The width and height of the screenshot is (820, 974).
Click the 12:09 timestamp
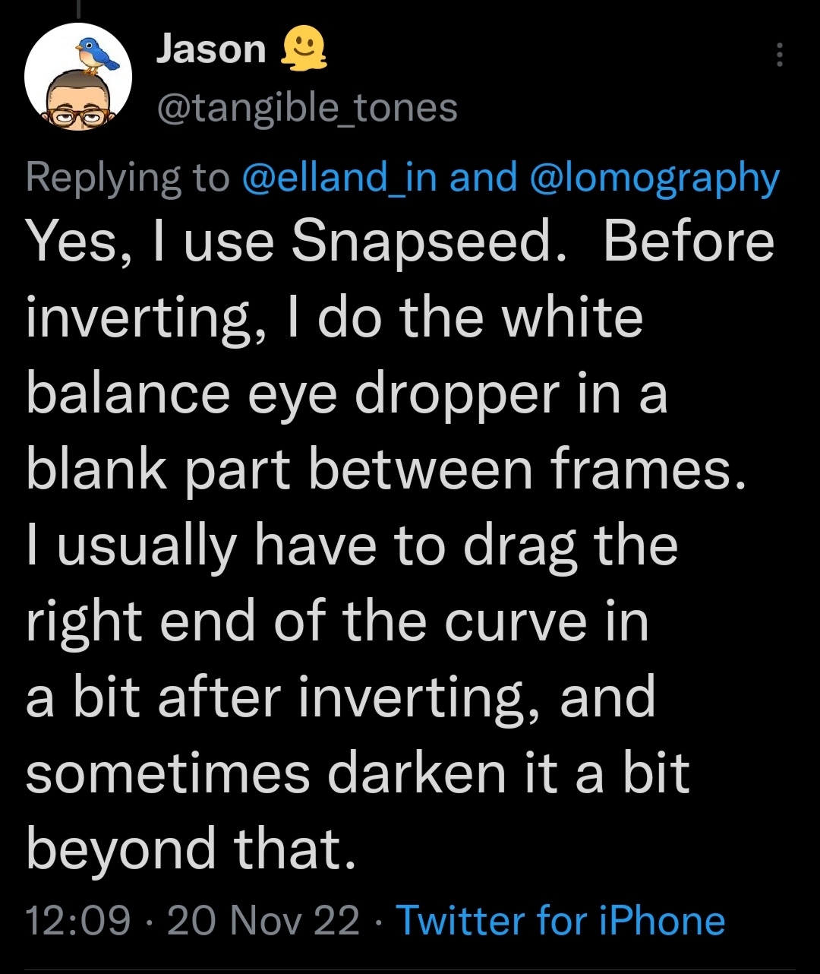click(x=78, y=920)
